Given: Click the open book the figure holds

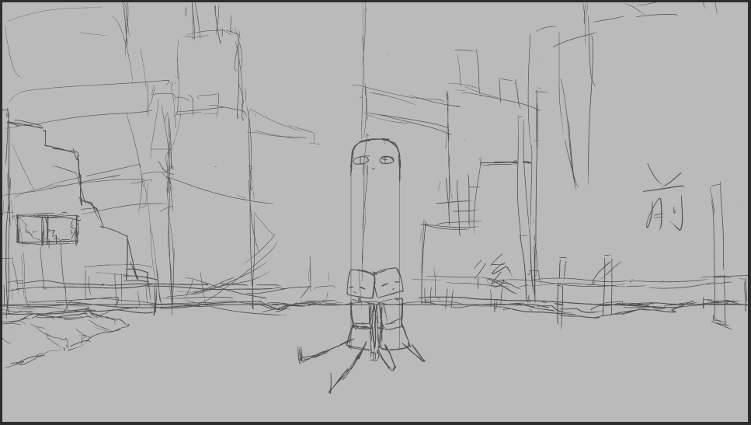Looking at the screenshot, I should [375, 284].
